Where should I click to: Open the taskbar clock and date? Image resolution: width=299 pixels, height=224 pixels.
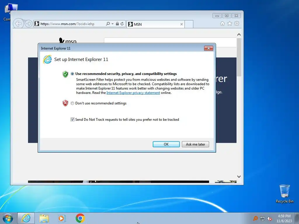point(284,218)
